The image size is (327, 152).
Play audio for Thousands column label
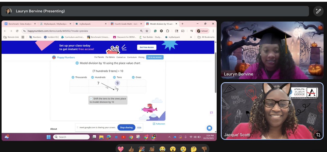pyautogui.click(x=73, y=77)
